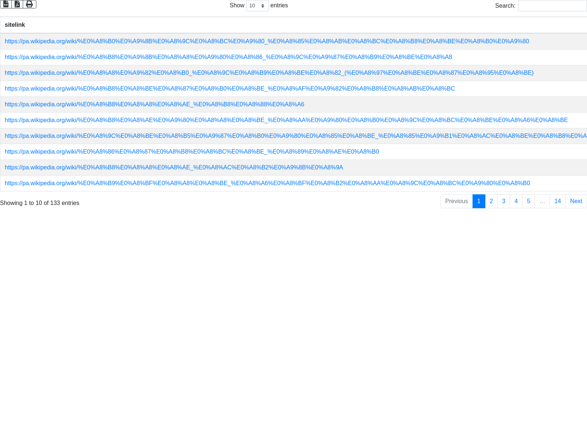Open the Show entries count dropdown
Image resolution: width=587 pixels, height=440 pixels.
tap(257, 6)
